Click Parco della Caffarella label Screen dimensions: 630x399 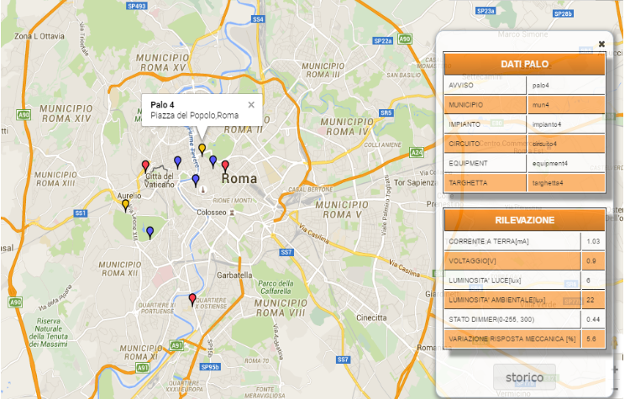click(276, 287)
